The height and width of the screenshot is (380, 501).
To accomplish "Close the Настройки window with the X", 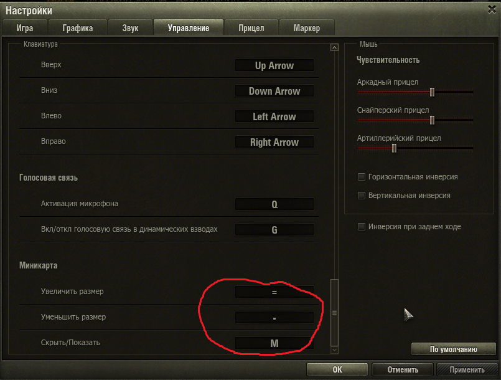I will [492, 9].
